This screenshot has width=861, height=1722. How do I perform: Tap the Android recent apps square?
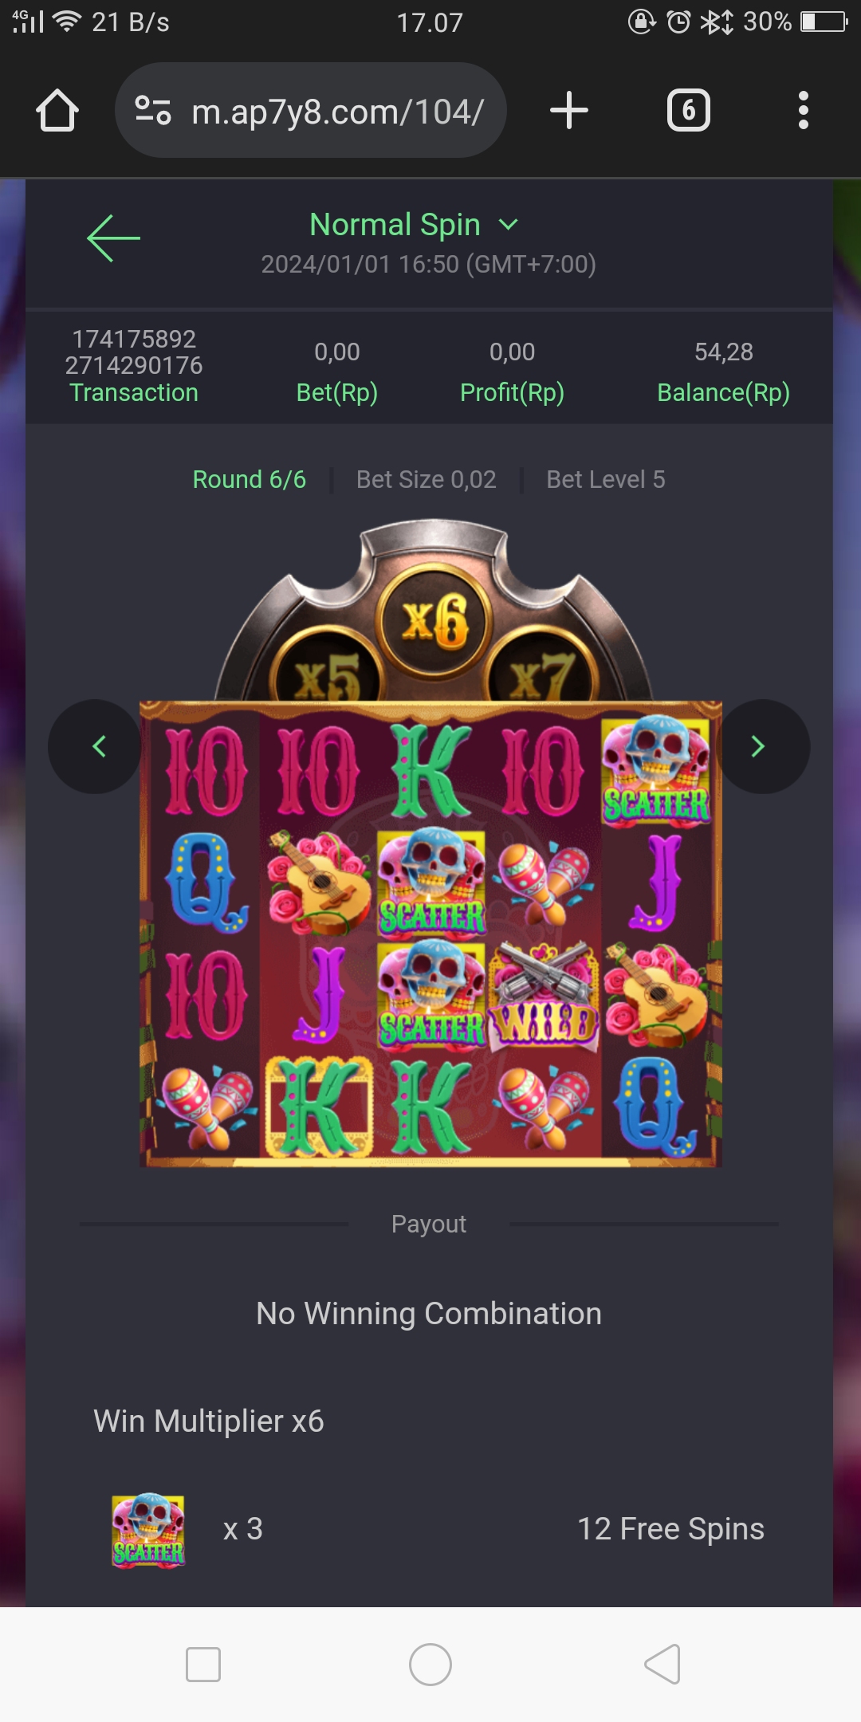(x=202, y=1664)
